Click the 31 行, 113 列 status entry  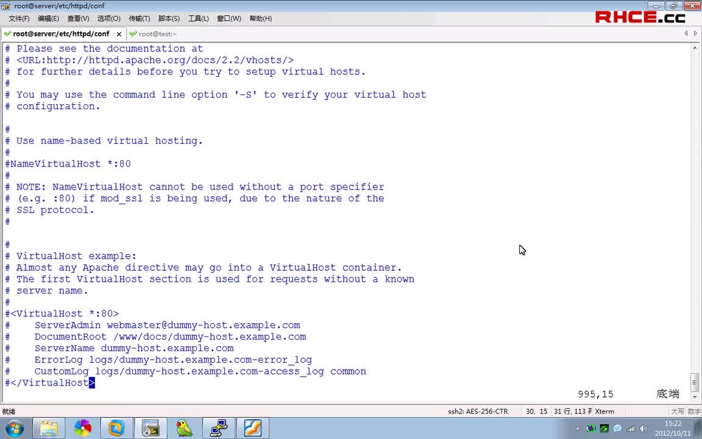pyautogui.click(x=573, y=411)
